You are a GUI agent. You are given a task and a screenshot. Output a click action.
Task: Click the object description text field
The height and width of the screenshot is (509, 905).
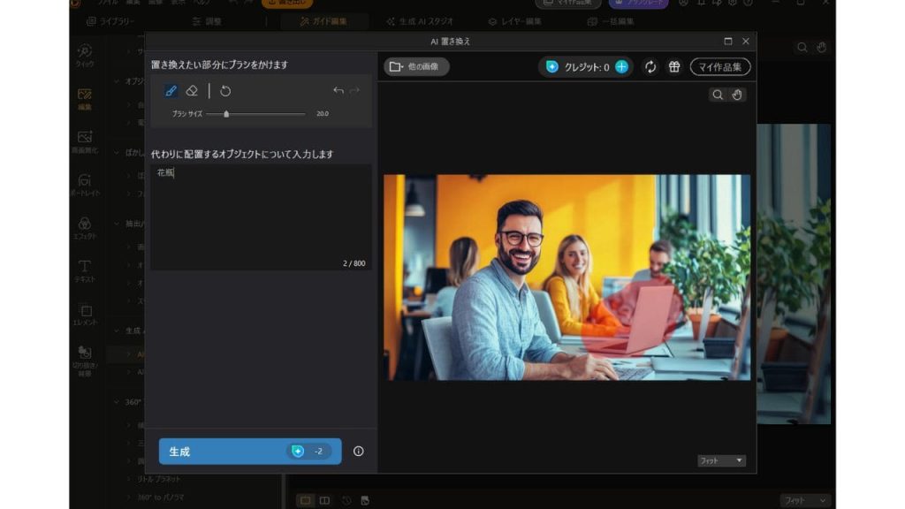[261, 217]
